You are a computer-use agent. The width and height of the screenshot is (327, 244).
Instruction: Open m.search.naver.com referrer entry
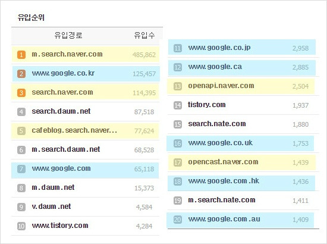[x=67, y=54]
